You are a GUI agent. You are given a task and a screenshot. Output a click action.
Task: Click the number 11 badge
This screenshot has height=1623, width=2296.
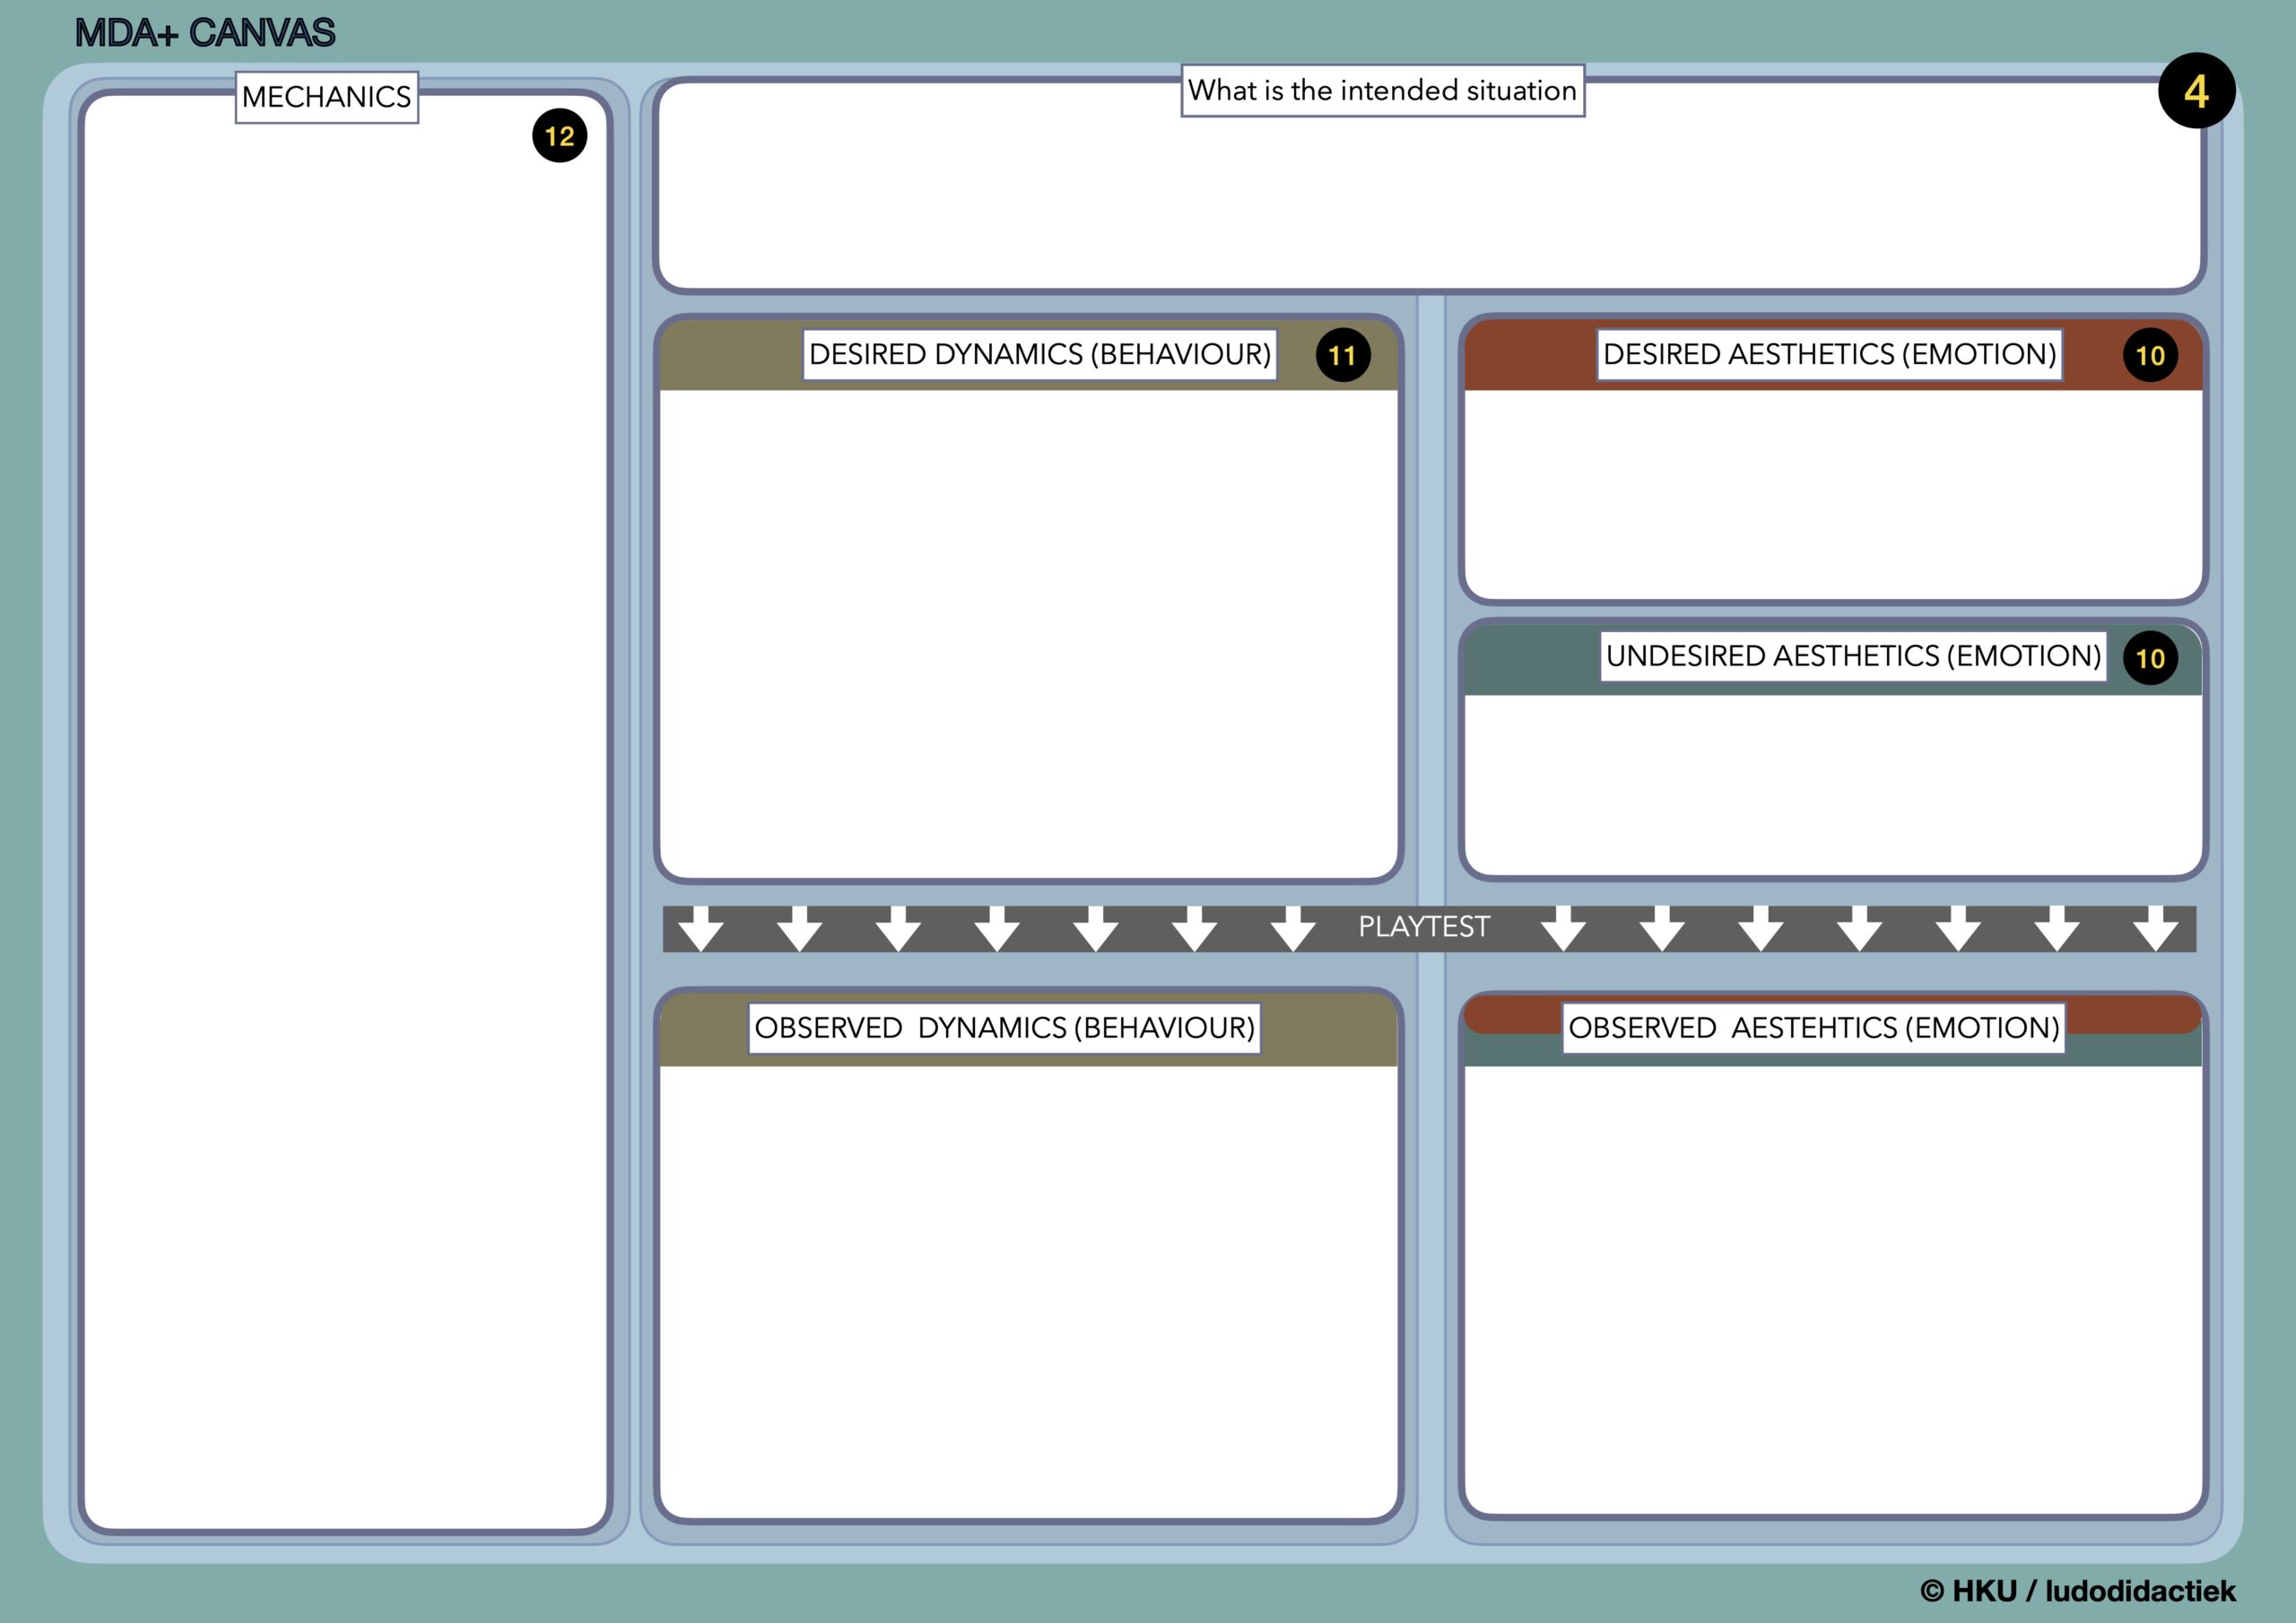1342,355
